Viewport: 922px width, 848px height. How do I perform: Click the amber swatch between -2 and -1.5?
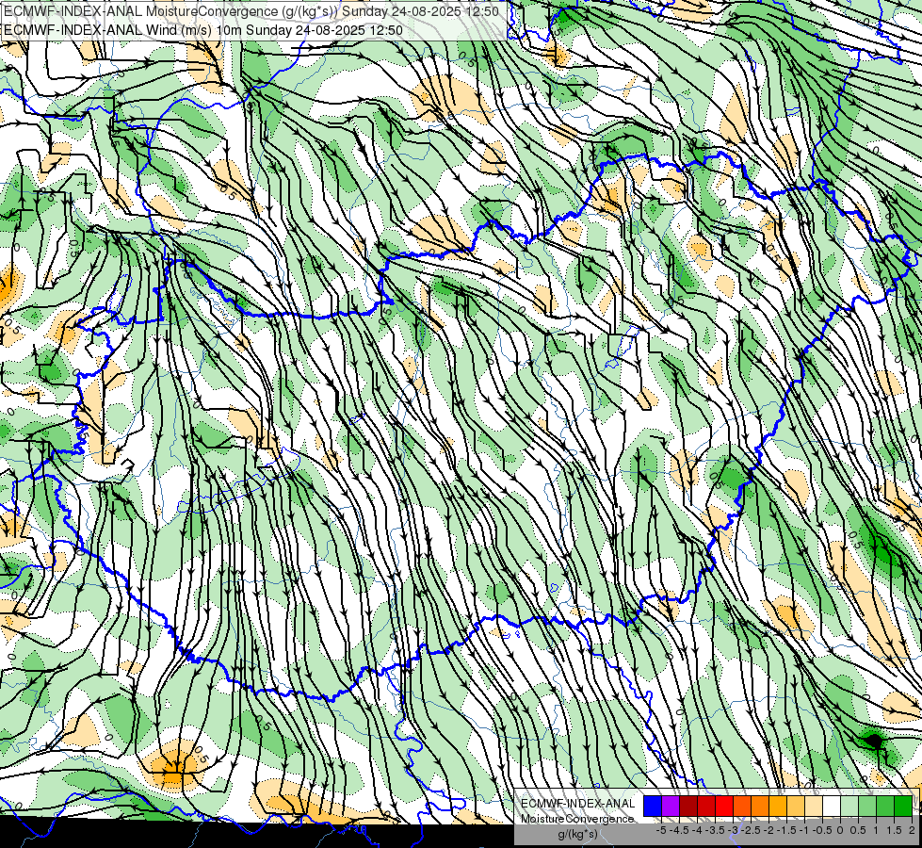pos(778,806)
